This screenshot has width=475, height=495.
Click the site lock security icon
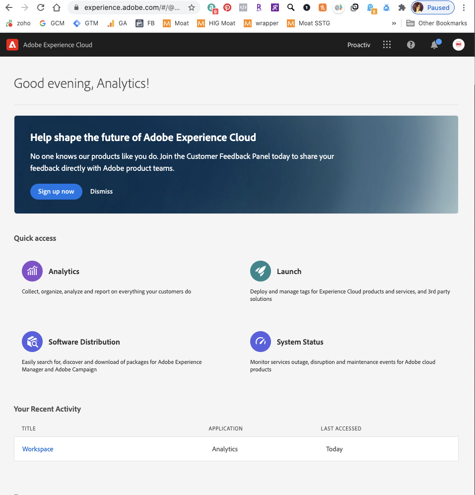(x=76, y=7)
